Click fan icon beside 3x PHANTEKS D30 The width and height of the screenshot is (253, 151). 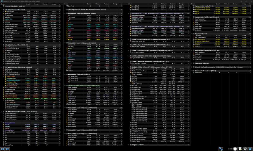click(x=194, y=39)
